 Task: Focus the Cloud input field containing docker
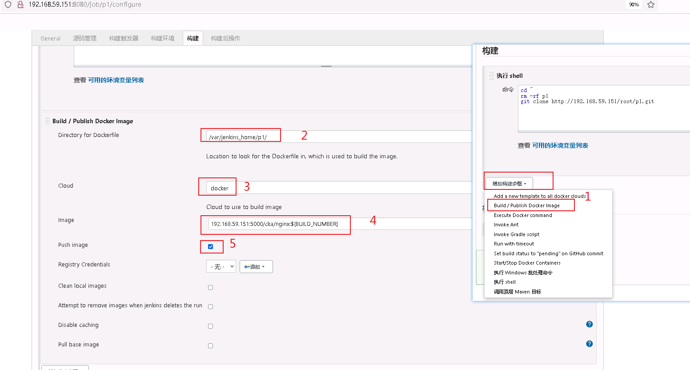coord(339,188)
